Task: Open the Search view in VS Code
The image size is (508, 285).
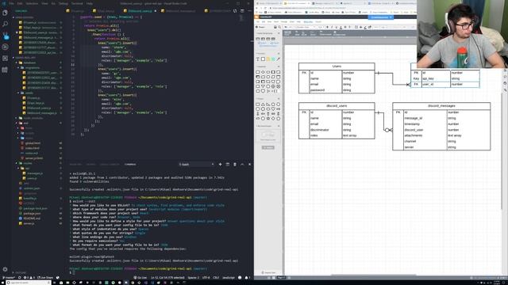Action: click(5, 25)
